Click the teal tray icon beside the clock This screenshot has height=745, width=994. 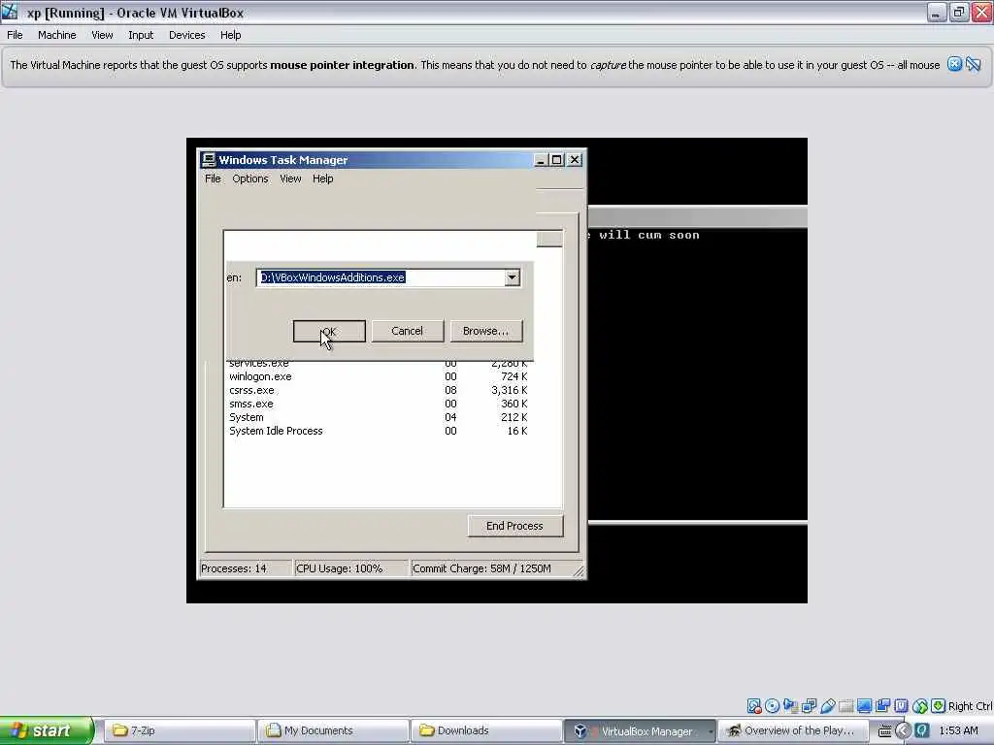(922, 730)
